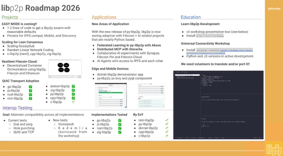
Task: Click the check beside go-libp2p under Implementations Tested
Action: 120,121
